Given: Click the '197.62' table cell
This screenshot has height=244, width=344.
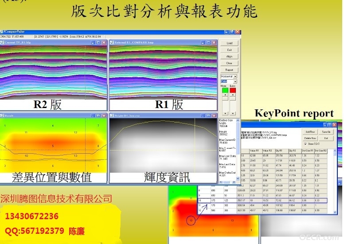Looking at the screenshot, I should point(281,205).
